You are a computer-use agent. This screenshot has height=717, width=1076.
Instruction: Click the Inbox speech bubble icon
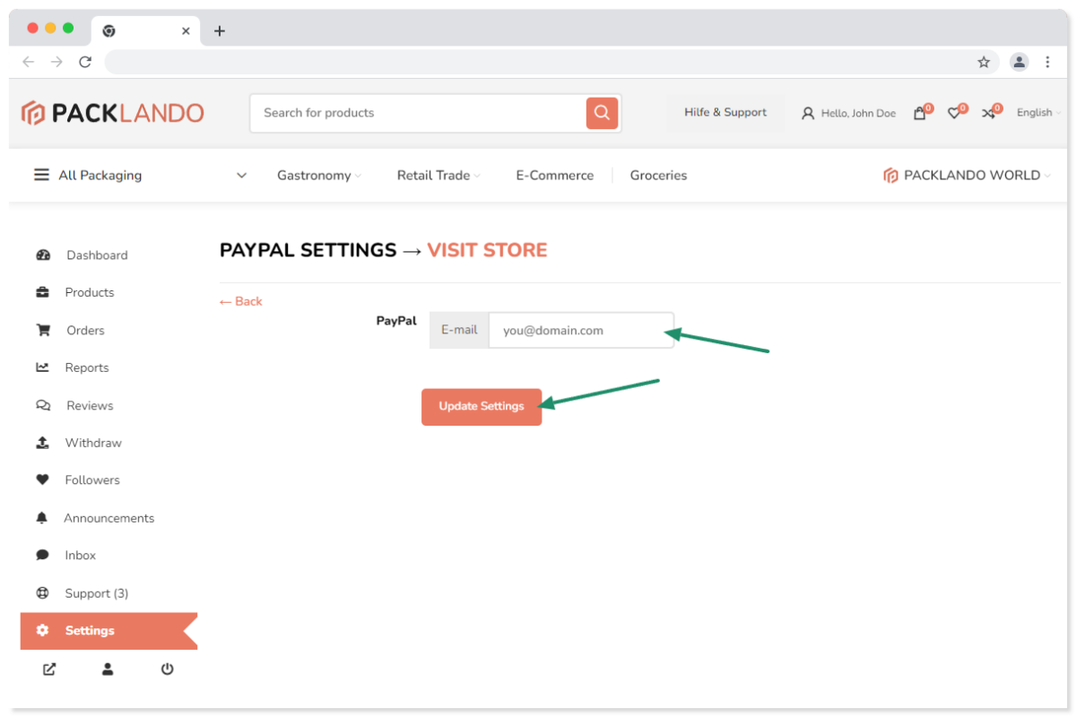point(42,555)
